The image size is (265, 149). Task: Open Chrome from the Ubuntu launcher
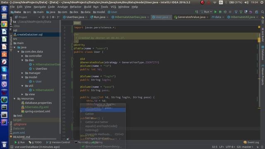[x=4, y=24]
